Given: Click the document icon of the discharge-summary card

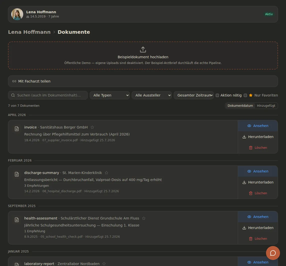Looking at the screenshot, I should (17, 174).
